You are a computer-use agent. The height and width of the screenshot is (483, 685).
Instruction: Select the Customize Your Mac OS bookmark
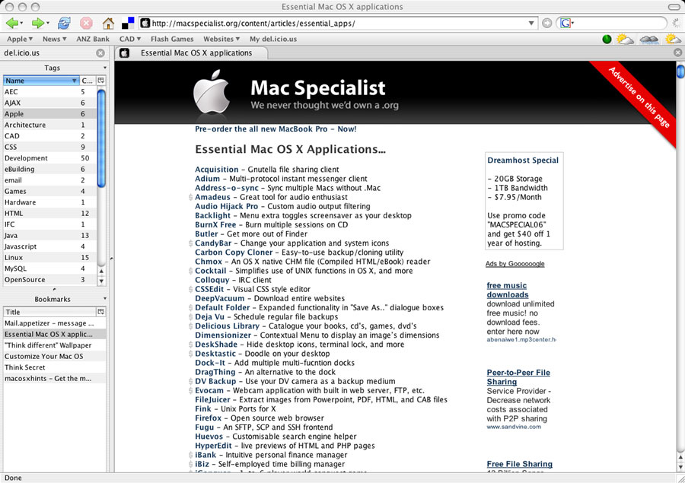(54, 356)
